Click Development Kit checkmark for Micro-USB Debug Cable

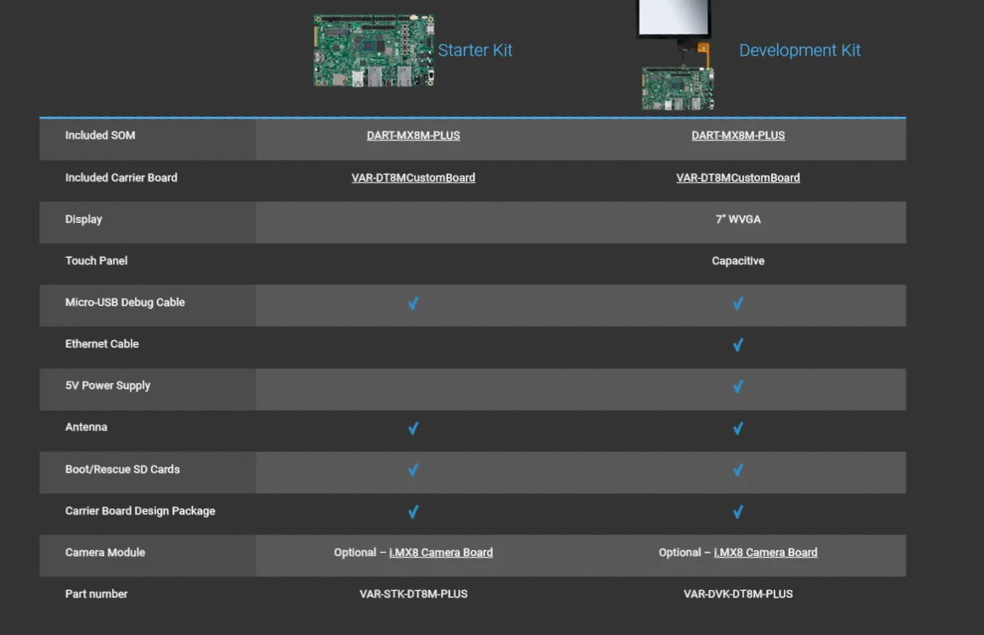pos(738,304)
